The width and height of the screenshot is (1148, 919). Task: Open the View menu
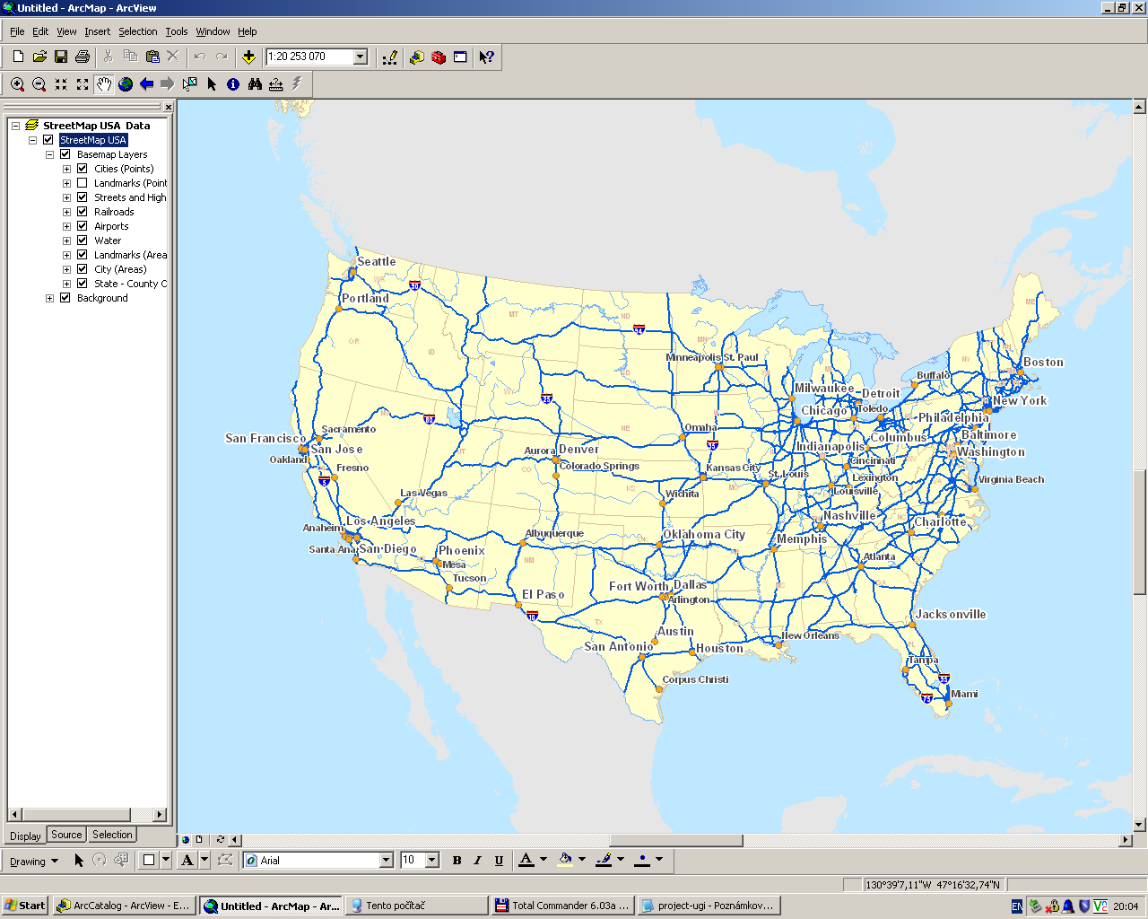pyautogui.click(x=66, y=31)
